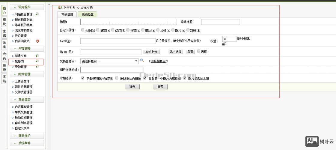The image size is (336, 150).
Task: Focus the 简略标题 input field
Action: [x=221, y=22]
